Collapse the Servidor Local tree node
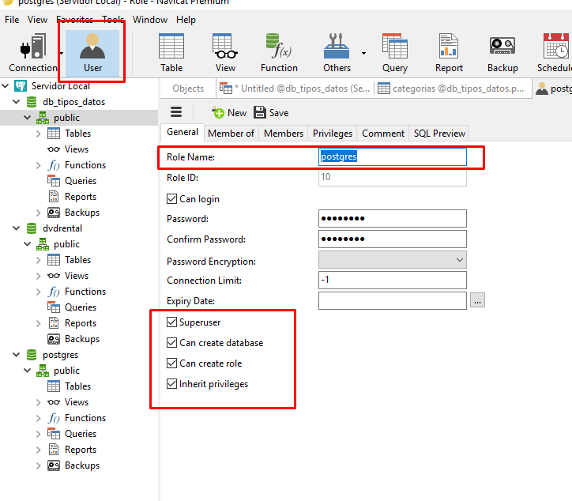The width and height of the screenshot is (572, 501). click(x=6, y=86)
